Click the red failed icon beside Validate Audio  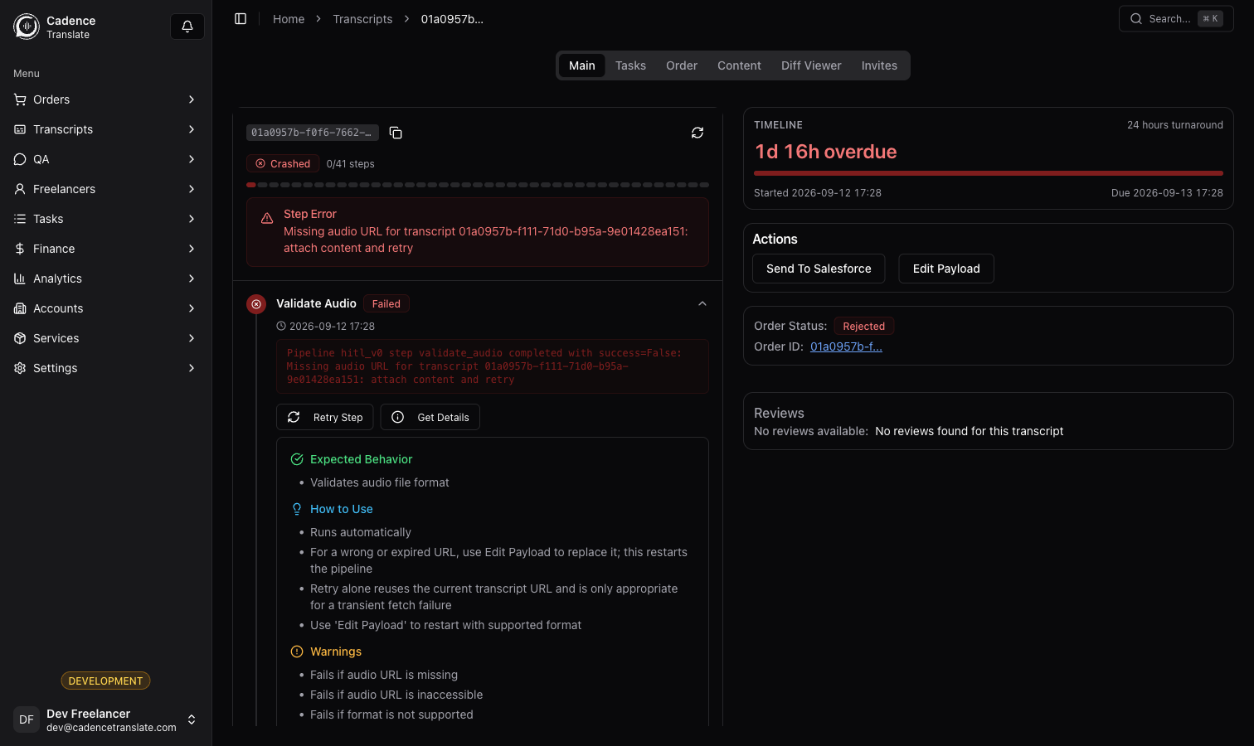[x=256, y=304]
